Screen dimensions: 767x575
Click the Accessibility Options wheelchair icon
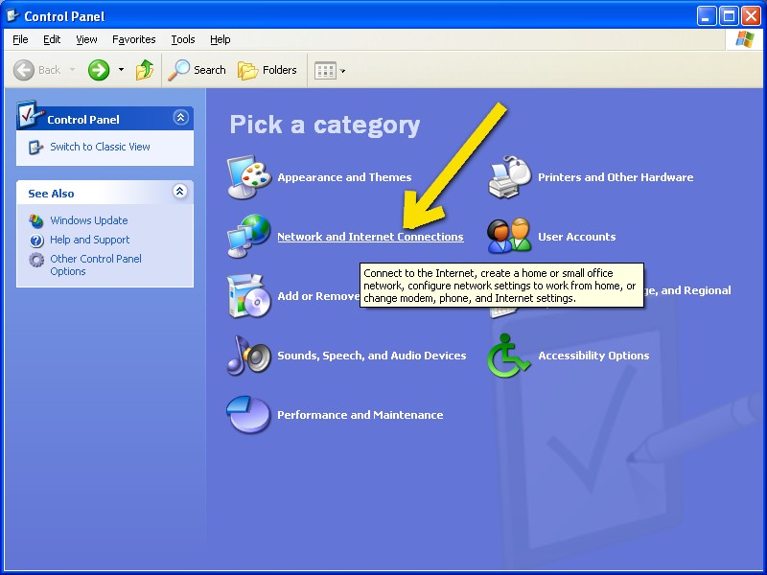coord(510,356)
